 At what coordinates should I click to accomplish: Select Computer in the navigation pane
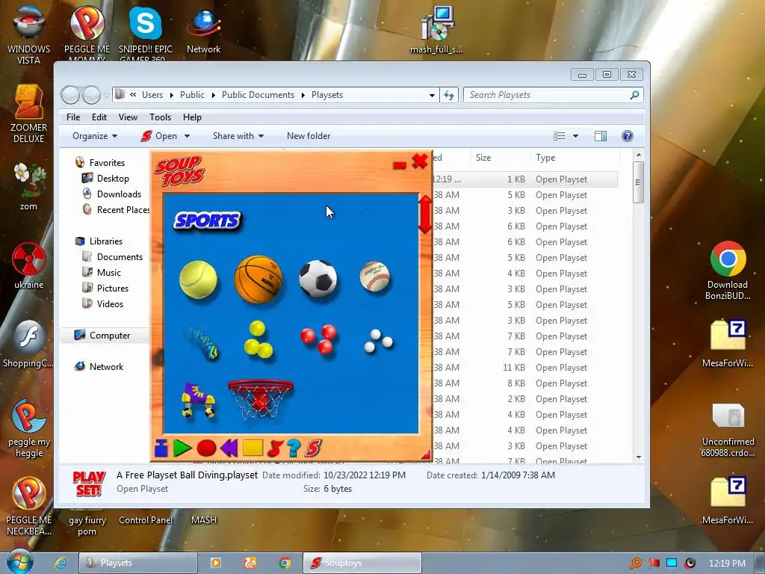109,336
